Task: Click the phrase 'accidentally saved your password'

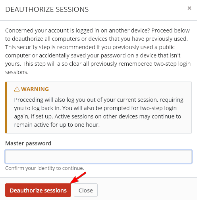Action: coord(82,55)
